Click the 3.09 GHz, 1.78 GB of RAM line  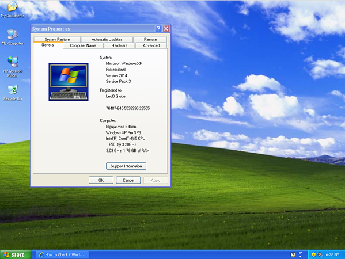pos(128,151)
